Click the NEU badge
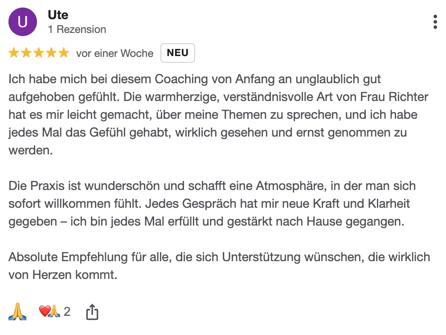Viewport: 446px width, 335px height. click(x=177, y=53)
